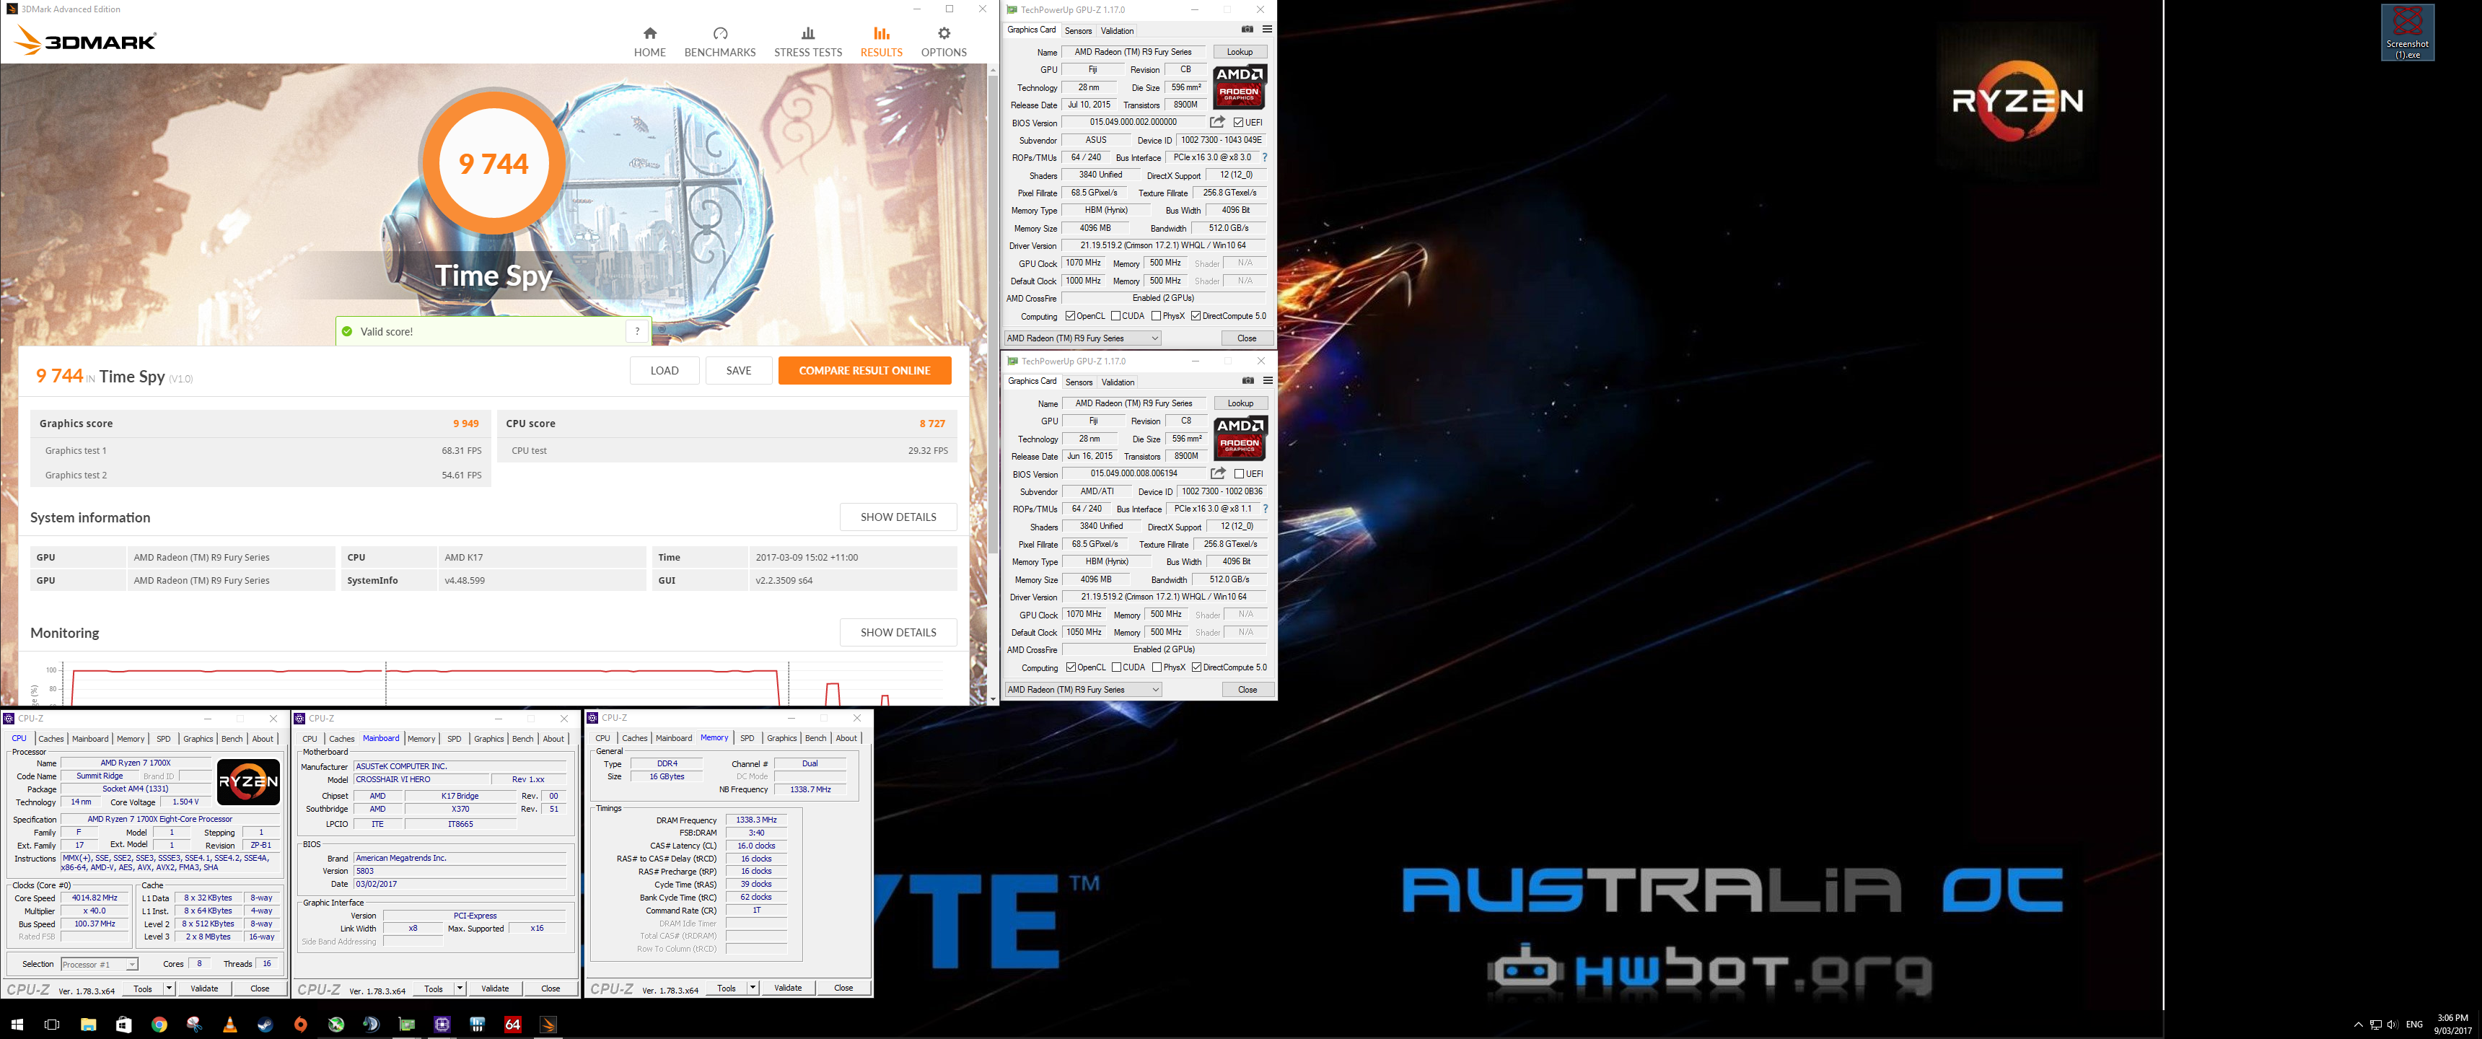This screenshot has width=2482, height=1039.
Task: Take a screenshot with top GPU-Z camera icon
Action: pyautogui.click(x=1247, y=30)
